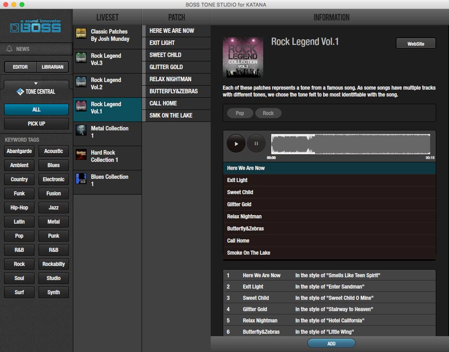Filter by Acoustic keyword tag
Viewport: 449px width, 352px height.
coord(53,151)
